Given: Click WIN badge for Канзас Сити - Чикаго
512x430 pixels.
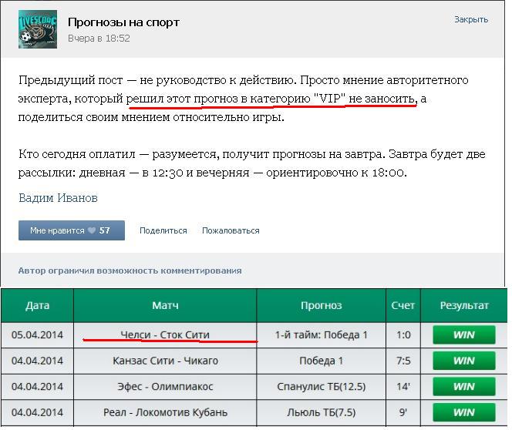Looking at the screenshot, I should pos(464,361).
